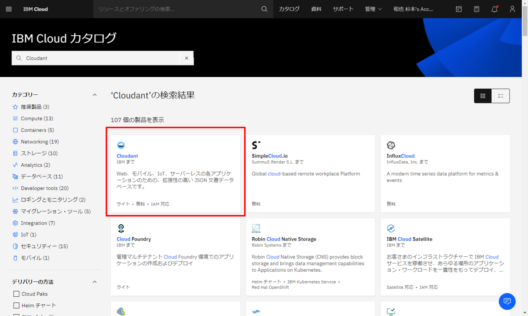Viewport: 528px width, 316px height.
Task: Switch results to list view
Action: pyautogui.click(x=501, y=96)
